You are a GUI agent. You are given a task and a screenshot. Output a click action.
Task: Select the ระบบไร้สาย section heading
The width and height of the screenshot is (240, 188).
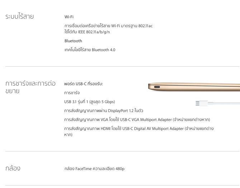tap(19, 16)
